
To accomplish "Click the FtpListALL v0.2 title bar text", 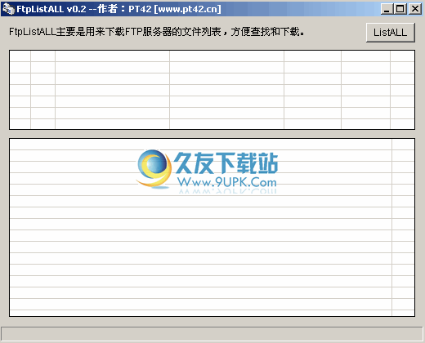I will point(119,9).
